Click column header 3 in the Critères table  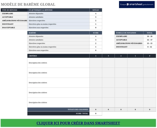tap(108, 56)
